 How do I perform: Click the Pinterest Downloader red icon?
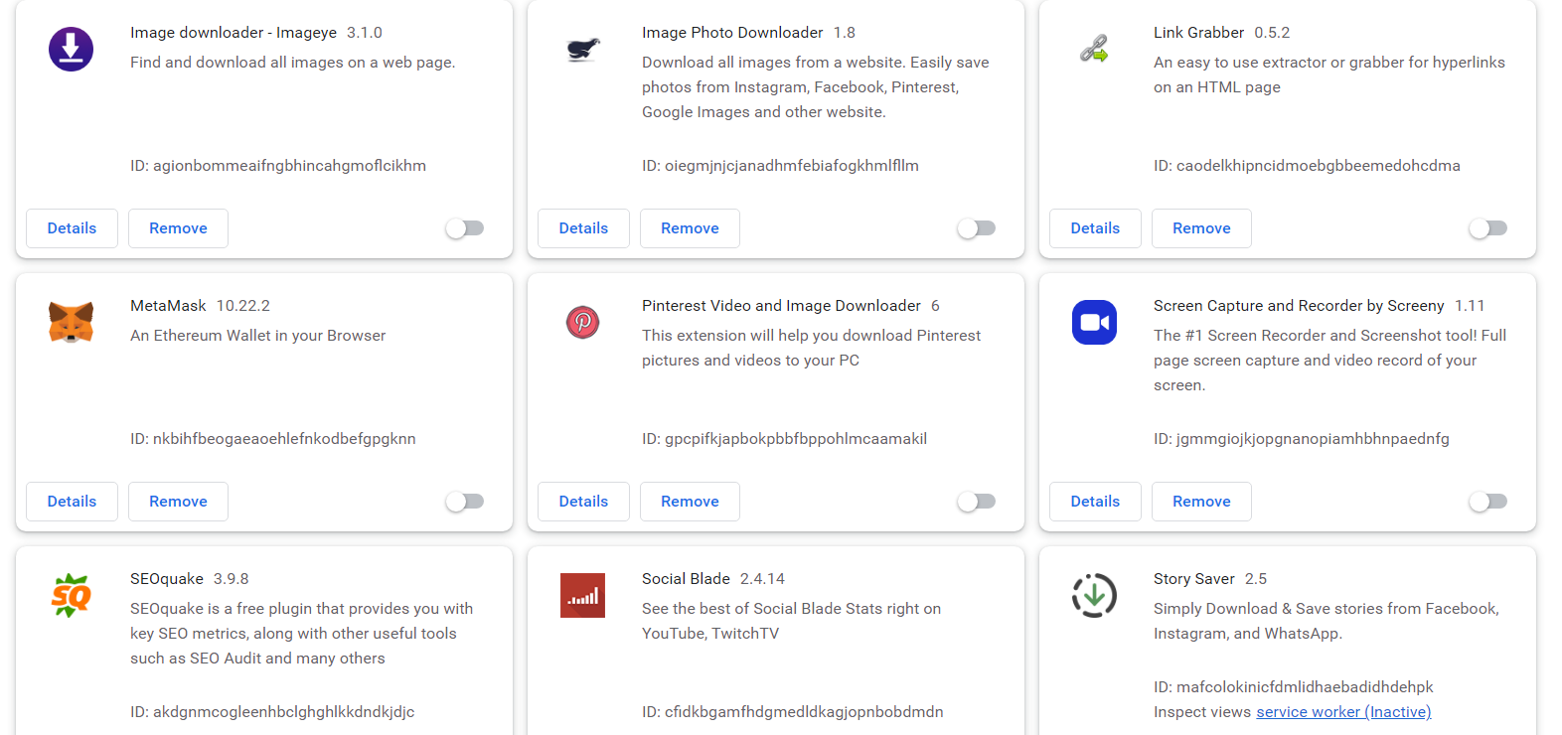[583, 322]
